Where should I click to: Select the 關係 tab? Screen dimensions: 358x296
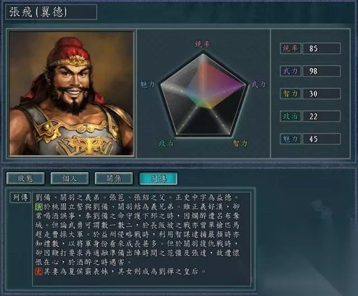114,178
